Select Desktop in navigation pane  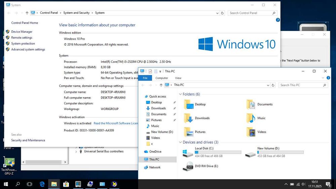click(157, 102)
